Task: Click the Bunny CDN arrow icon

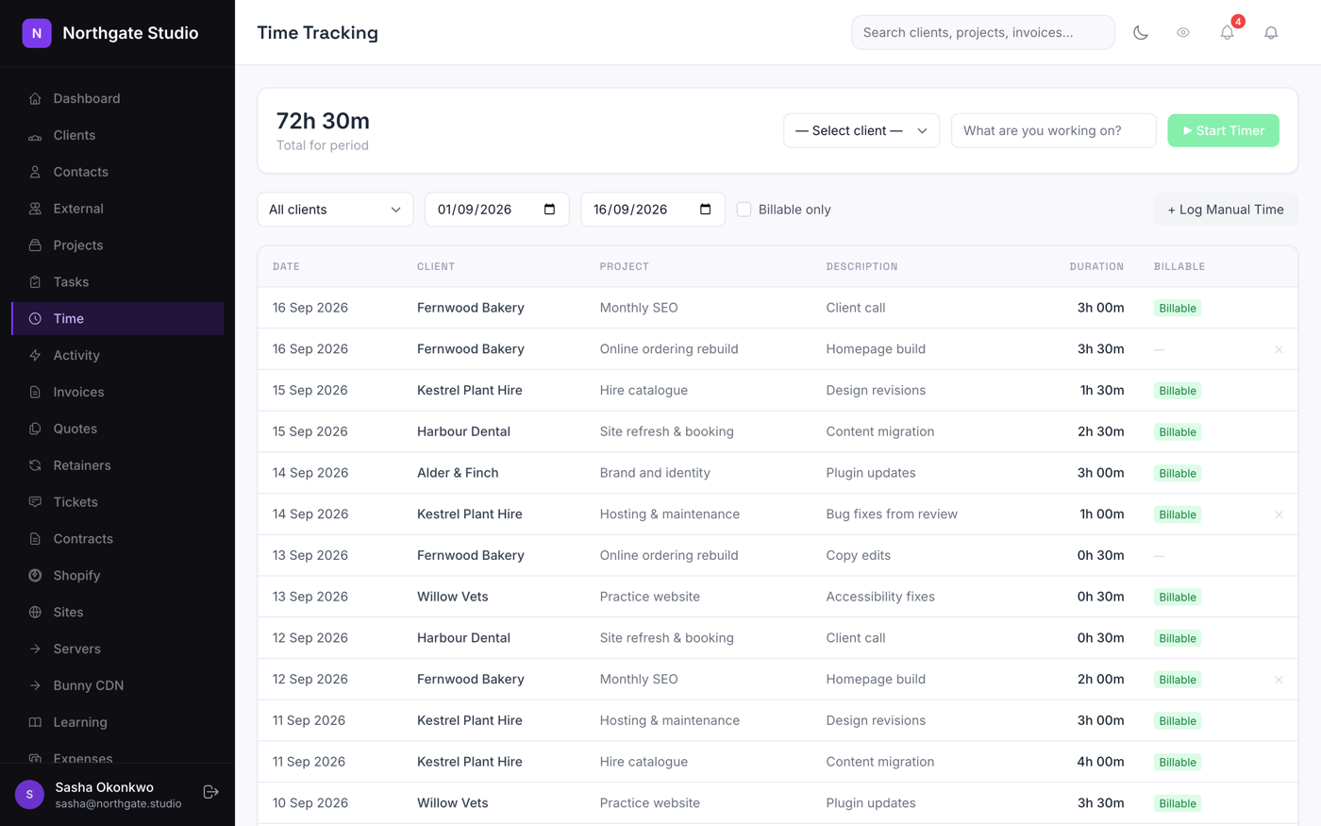Action: (35, 686)
